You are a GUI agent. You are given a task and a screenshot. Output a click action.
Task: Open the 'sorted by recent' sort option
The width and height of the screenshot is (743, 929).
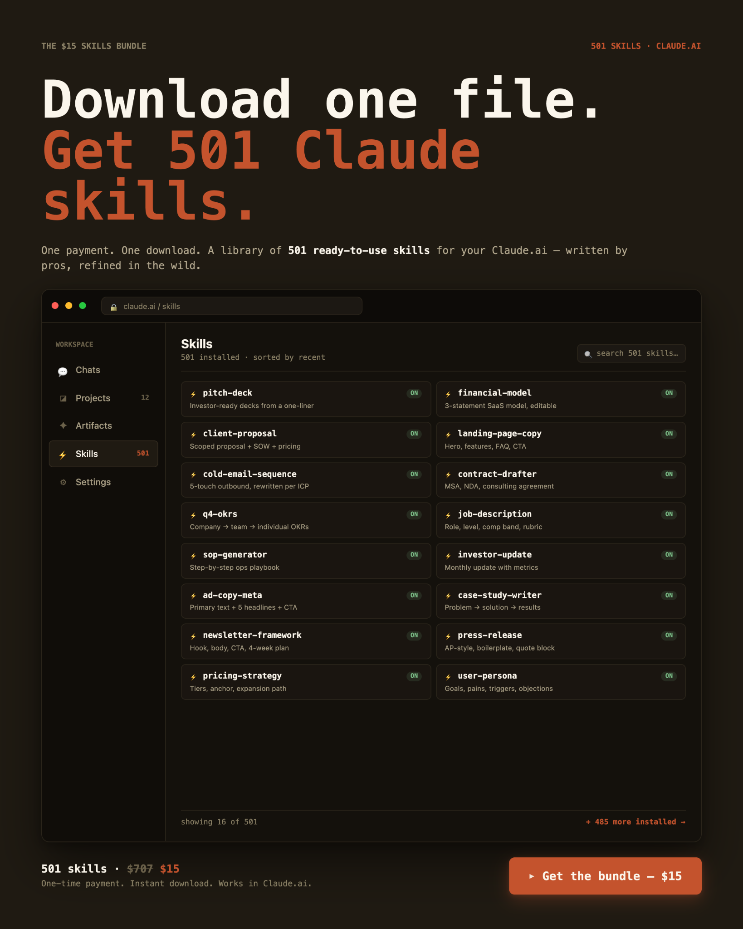click(289, 357)
